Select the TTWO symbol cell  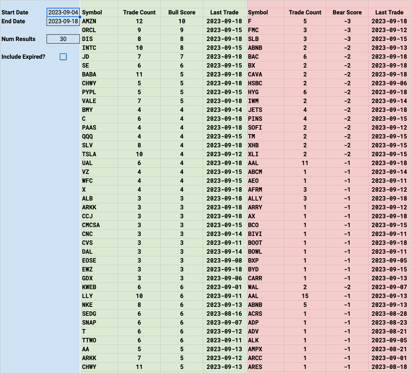point(99,340)
